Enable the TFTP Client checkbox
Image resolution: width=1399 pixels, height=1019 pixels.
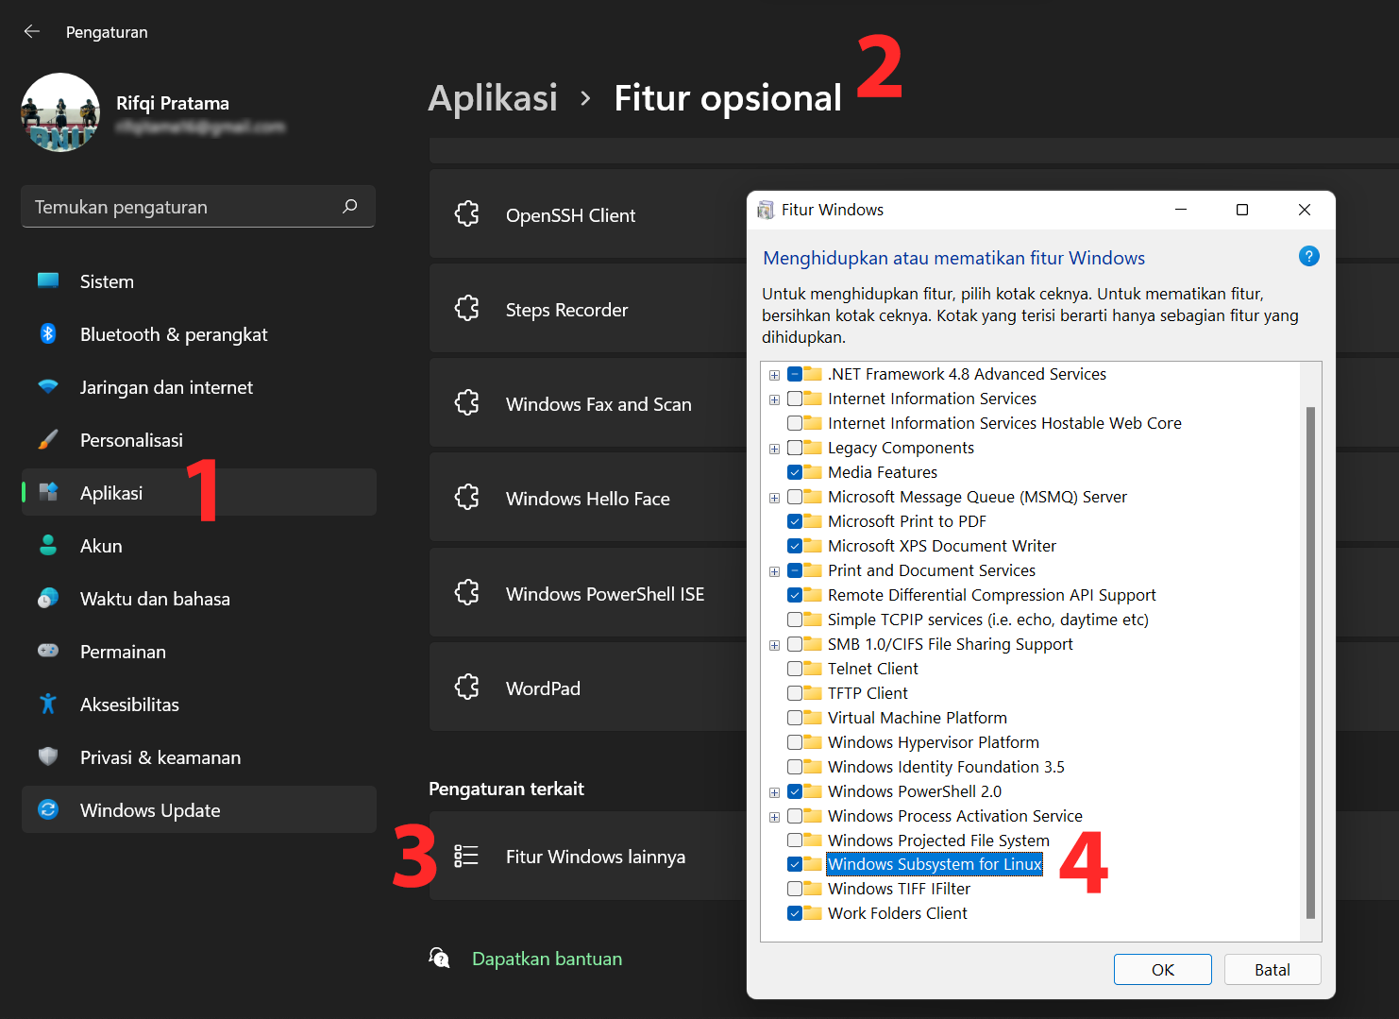795,693
